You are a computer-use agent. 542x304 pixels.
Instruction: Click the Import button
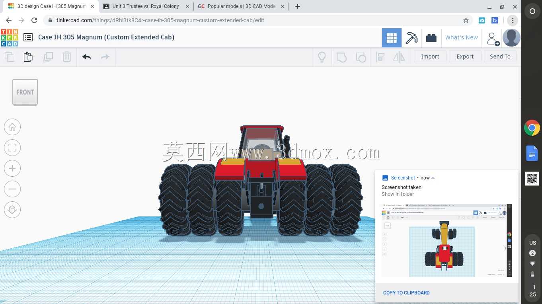click(430, 57)
